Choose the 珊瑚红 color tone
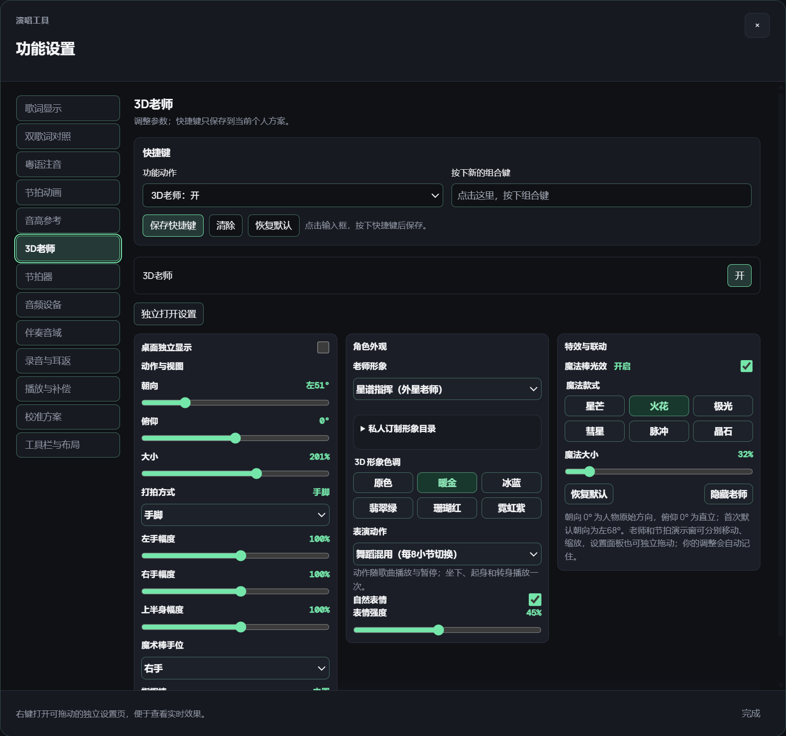The image size is (786, 736). pos(447,508)
